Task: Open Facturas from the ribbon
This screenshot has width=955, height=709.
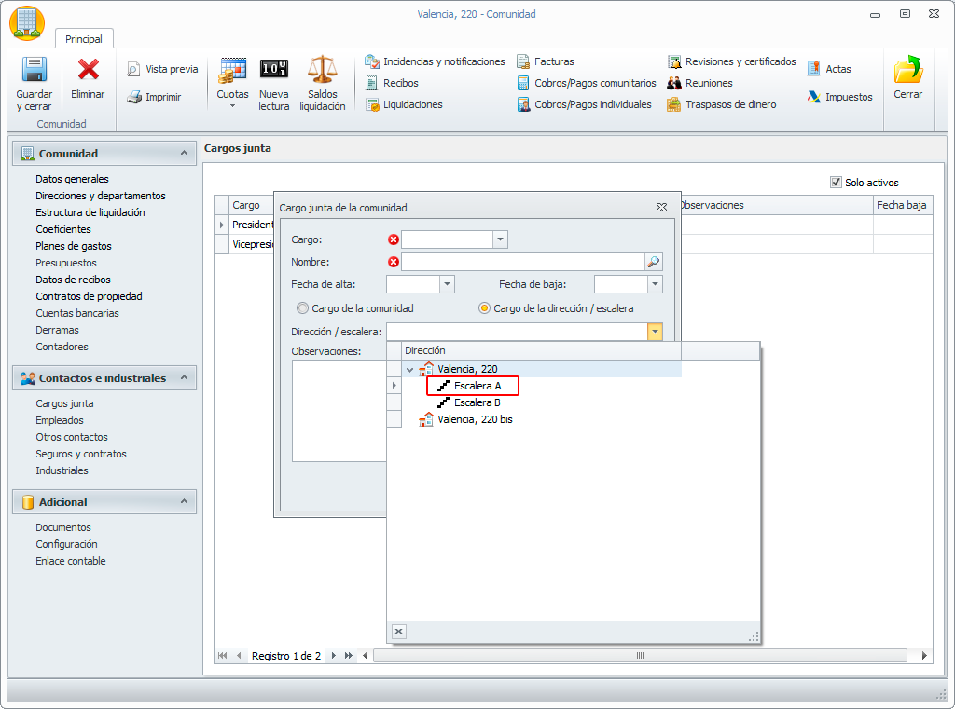Action: [x=545, y=61]
